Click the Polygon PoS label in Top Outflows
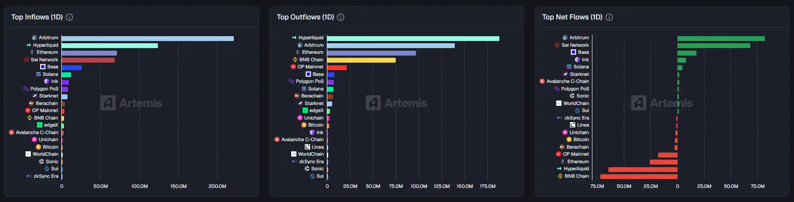The width and height of the screenshot is (794, 202). (x=310, y=81)
